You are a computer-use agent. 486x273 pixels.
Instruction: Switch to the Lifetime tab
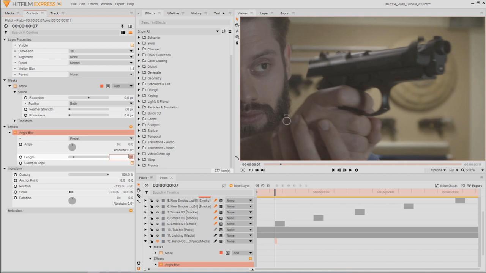173,13
